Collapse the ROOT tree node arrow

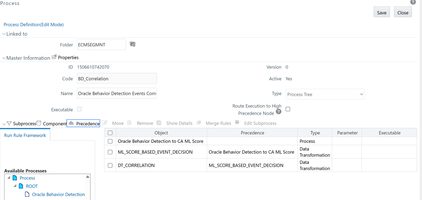(15, 186)
